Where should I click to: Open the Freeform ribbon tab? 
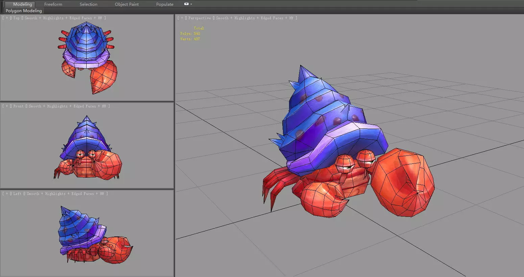(x=53, y=4)
